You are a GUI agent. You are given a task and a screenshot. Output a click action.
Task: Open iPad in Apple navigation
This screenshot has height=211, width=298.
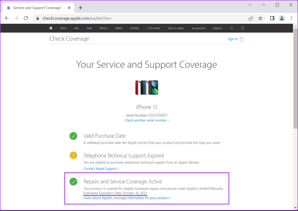click(x=89, y=28)
